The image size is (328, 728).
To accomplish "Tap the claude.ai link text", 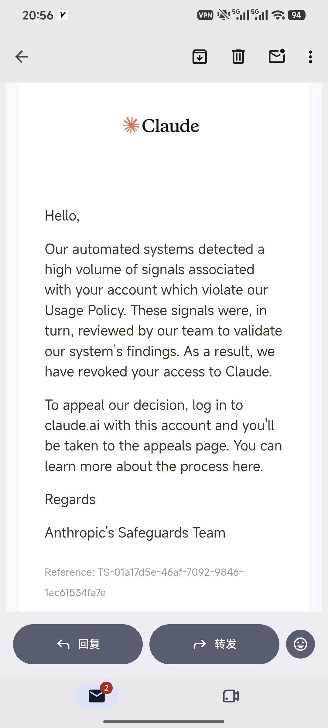I will [x=72, y=425].
